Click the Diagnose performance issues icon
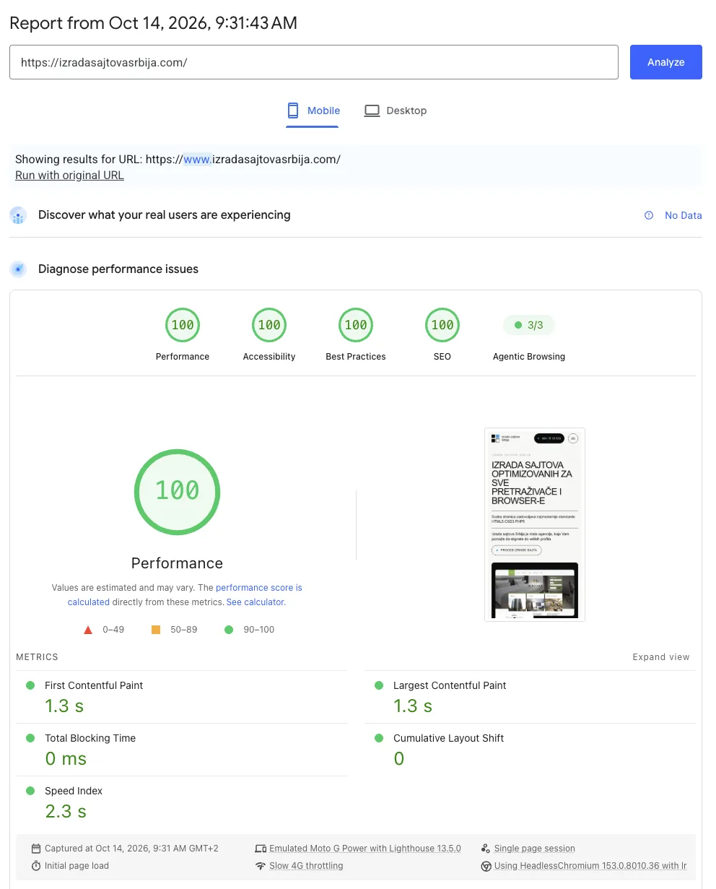The width and height of the screenshot is (716, 889). click(x=18, y=269)
